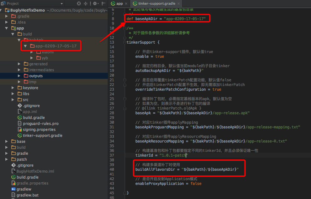Expand the keystore folder
Viewport: 311px width, 199px height.
pos(13,88)
